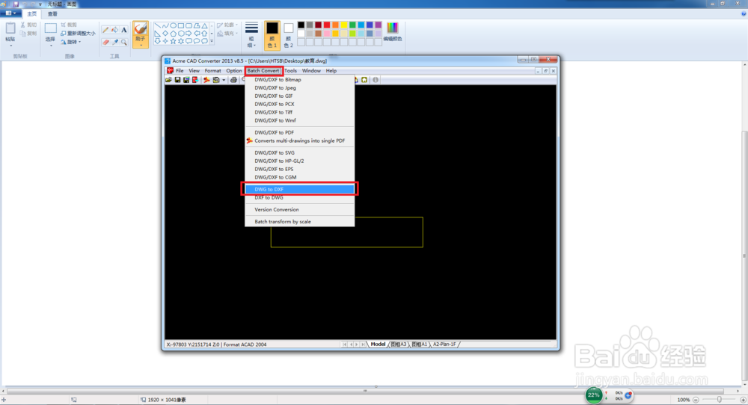Screen dimensions: 748x405
Task: Select the Magnifier tool in Paint
Action: [124, 42]
